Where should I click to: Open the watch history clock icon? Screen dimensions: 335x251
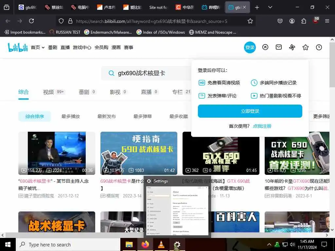[319, 47]
